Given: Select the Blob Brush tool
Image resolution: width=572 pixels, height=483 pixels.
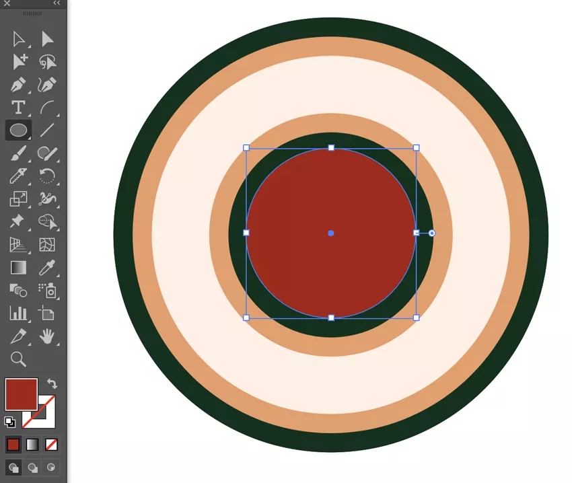Looking at the screenshot, I should (47, 153).
